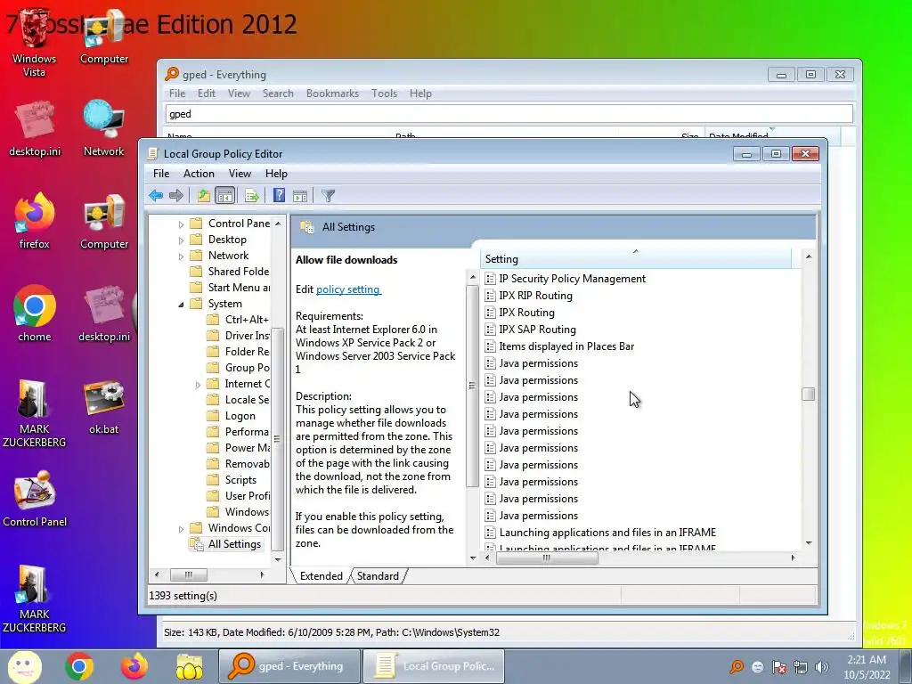Open Help with the blue question mark icon
Viewport: 912px width, 684px height.
[x=279, y=195]
